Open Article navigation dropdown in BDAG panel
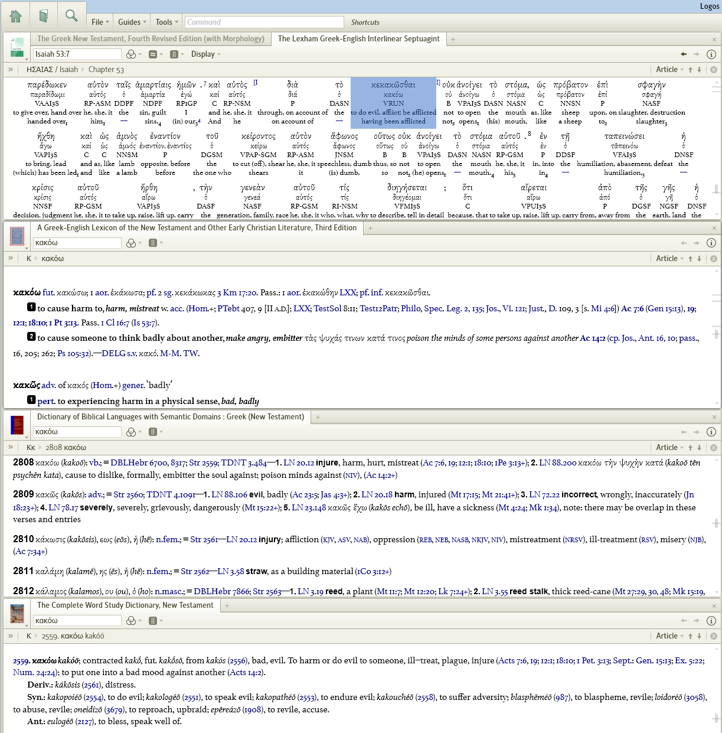The image size is (722, 733). pyautogui.click(x=669, y=259)
